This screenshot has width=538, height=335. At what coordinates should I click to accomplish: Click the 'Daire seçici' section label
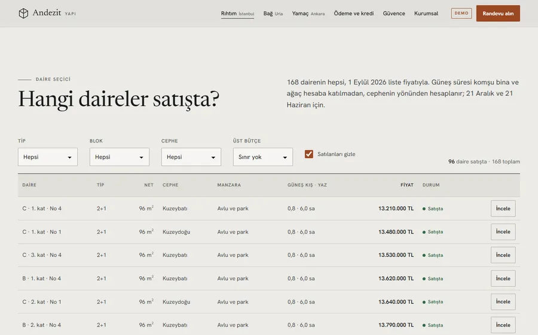click(53, 79)
